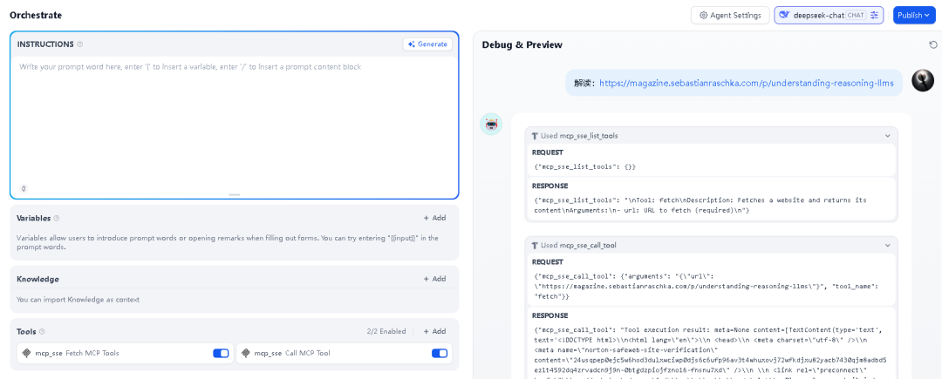Collapse the Used mcp_sse_list_tools section
Image resolution: width=942 pixels, height=379 pixels.
(887, 136)
